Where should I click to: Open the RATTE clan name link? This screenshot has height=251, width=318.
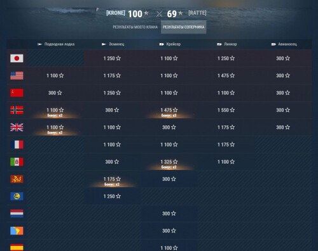click(197, 13)
